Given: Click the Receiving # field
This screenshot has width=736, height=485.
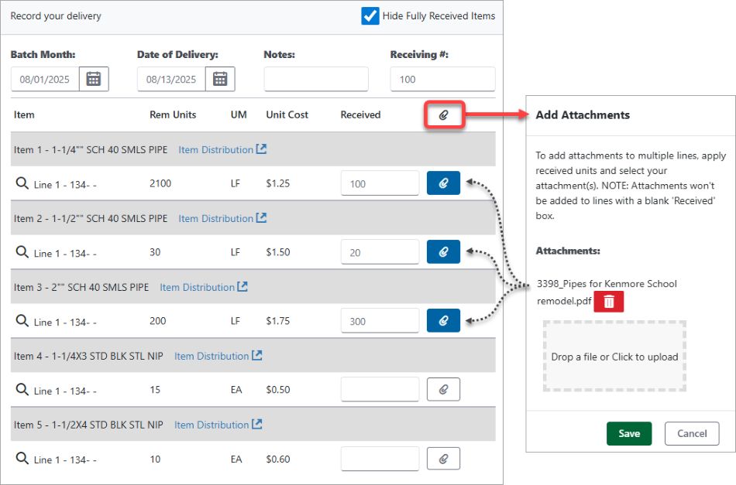Looking at the screenshot, I should coord(442,79).
